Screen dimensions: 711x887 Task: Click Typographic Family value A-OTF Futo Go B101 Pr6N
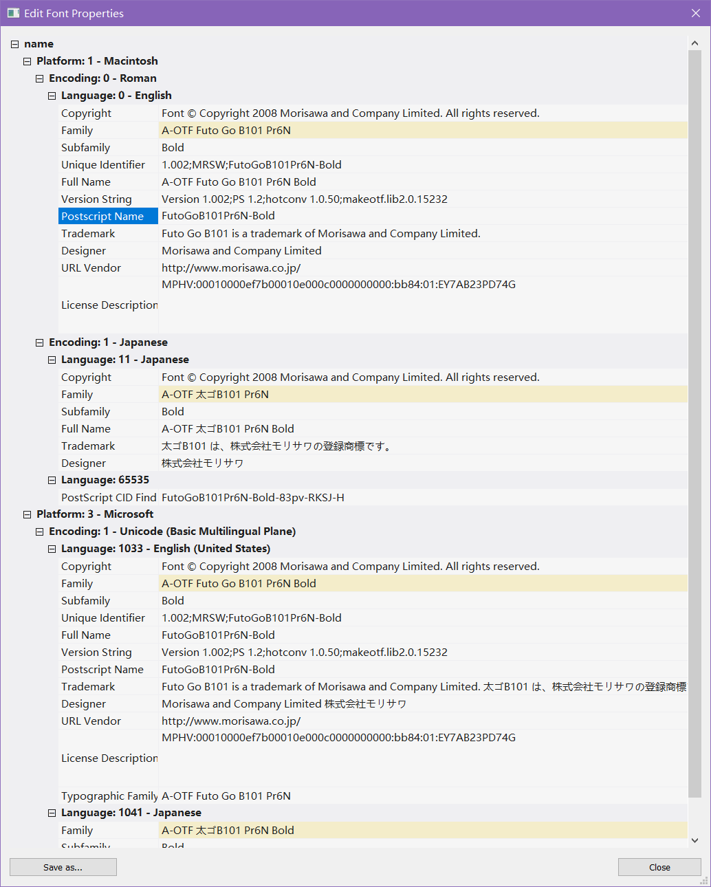click(x=423, y=796)
